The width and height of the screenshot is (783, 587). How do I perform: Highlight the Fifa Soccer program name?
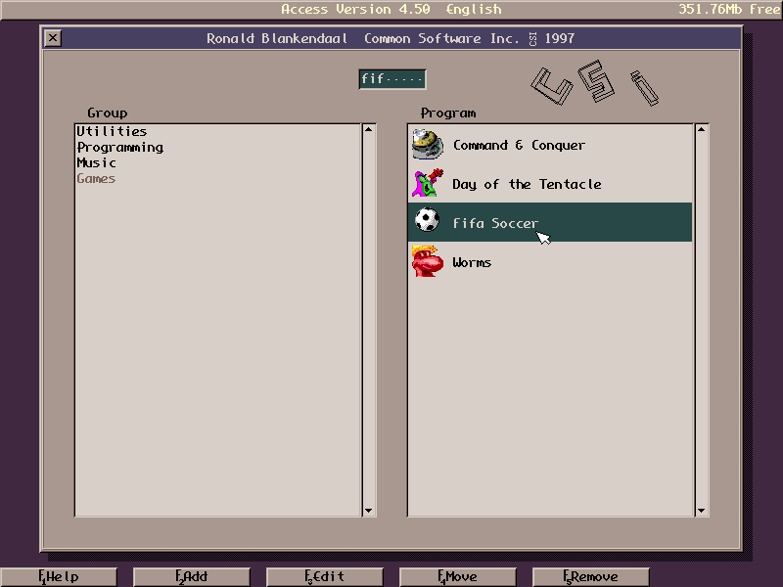coord(495,223)
